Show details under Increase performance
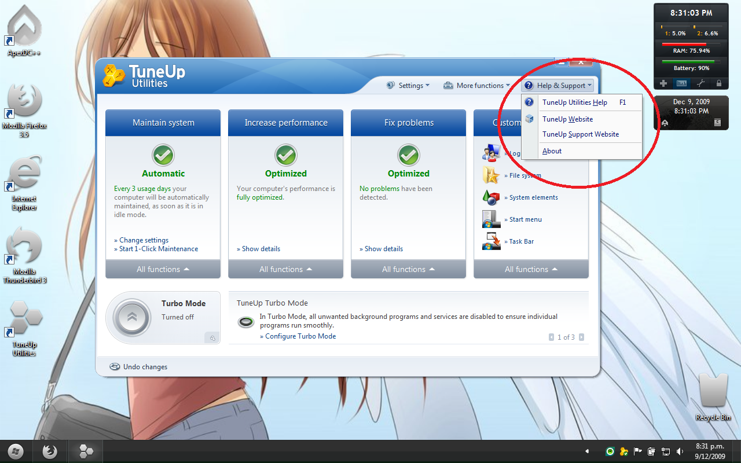 258,249
